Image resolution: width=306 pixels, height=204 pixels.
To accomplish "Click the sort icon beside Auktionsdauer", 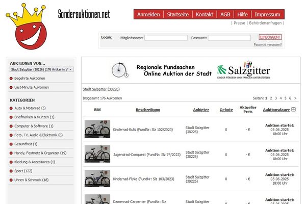I will click(293, 110).
